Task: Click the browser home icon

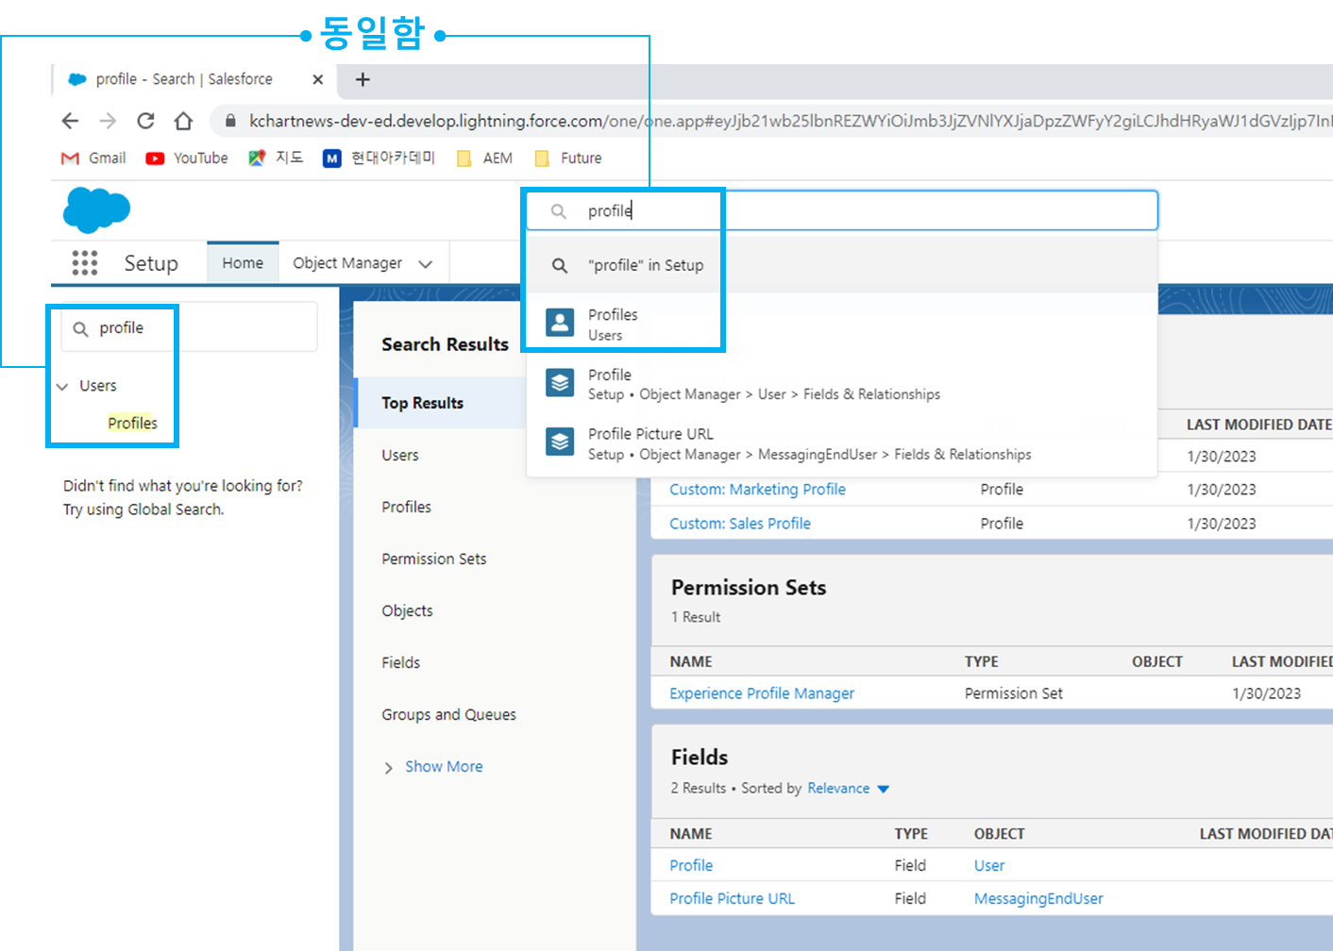Action: pyautogui.click(x=183, y=121)
